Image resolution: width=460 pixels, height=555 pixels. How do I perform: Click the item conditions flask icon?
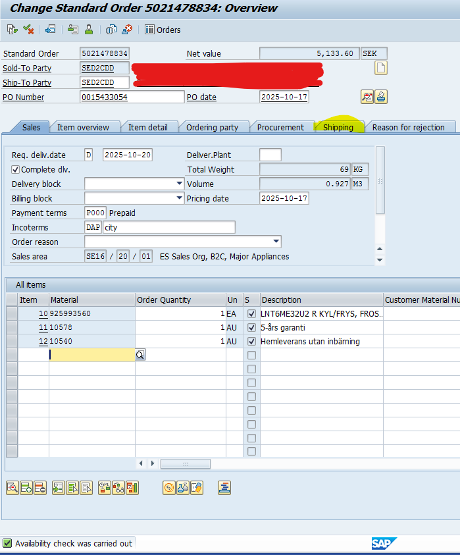pyautogui.click(x=183, y=488)
